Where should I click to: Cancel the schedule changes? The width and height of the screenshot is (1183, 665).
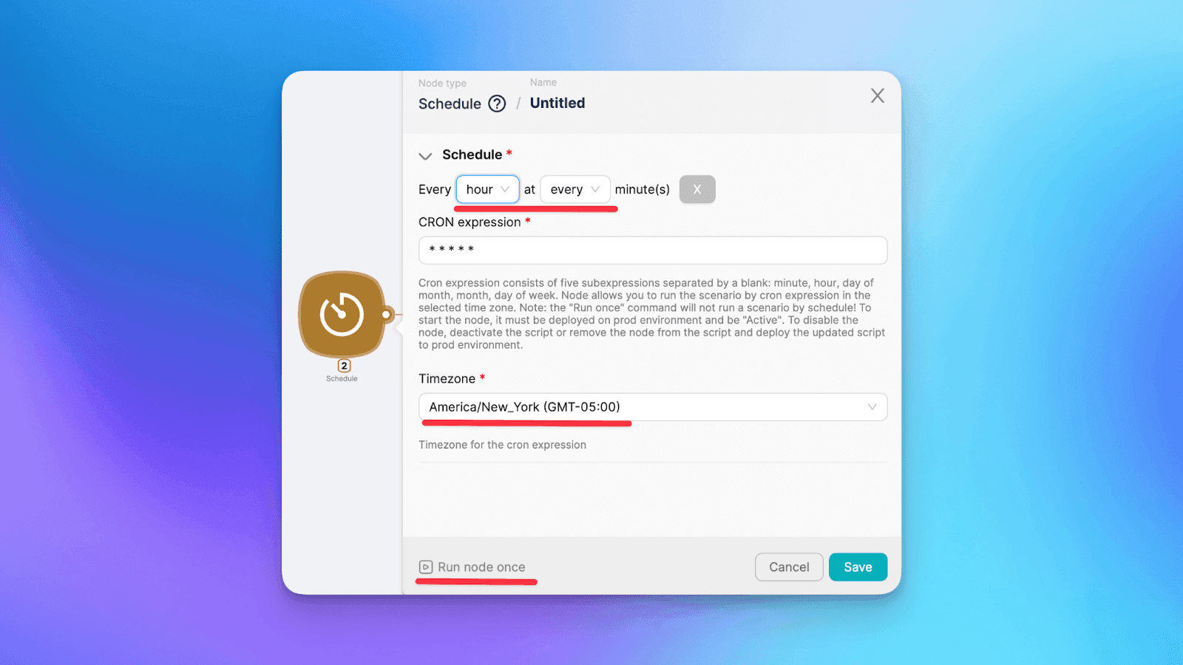(x=789, y=567)
